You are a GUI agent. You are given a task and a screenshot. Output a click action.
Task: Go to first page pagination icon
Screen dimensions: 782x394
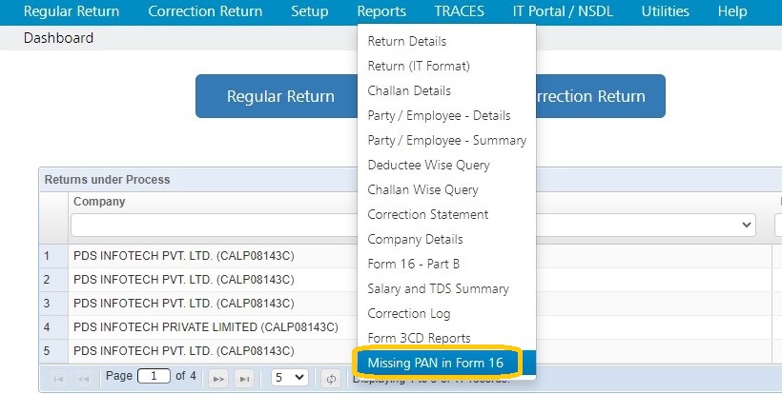click(x=58, y=379)
